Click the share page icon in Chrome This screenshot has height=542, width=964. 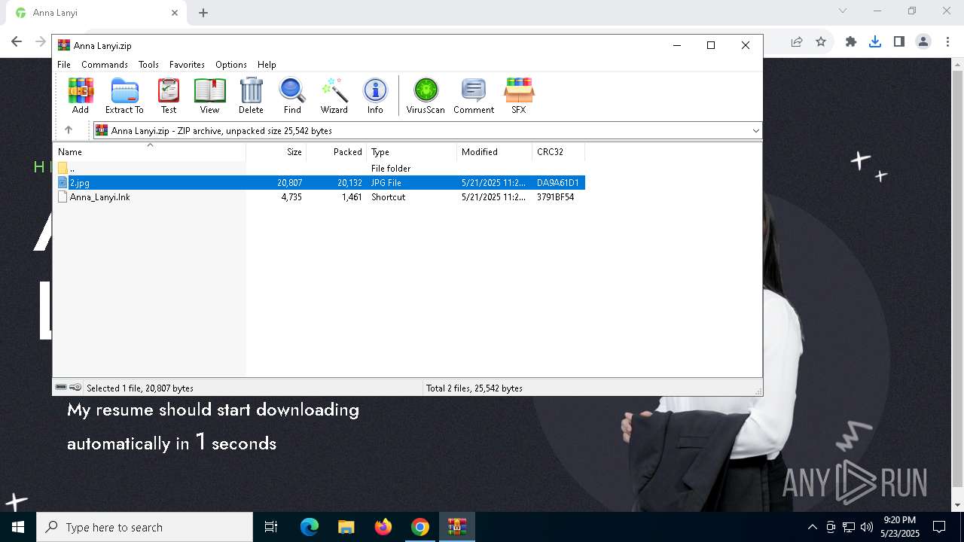797,42
